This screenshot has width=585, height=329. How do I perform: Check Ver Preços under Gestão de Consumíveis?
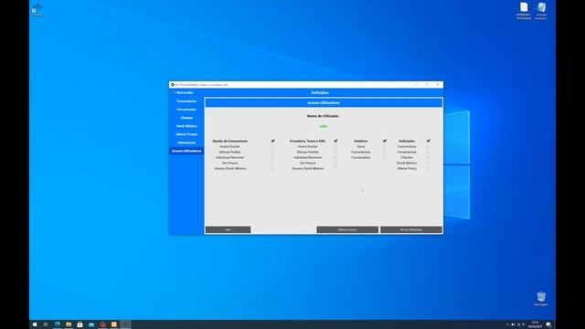coord(272,163)
